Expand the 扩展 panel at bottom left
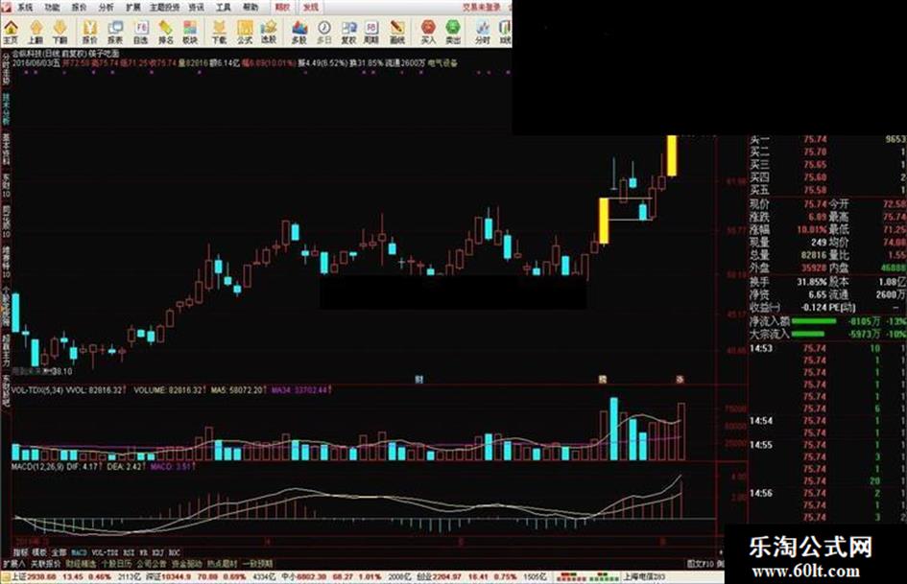Image resolution: width=907 pixels, height=584 pixels. tap(14, 564)
